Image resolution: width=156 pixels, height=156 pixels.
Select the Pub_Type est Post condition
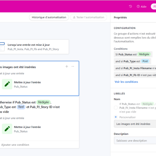(132, 61)
